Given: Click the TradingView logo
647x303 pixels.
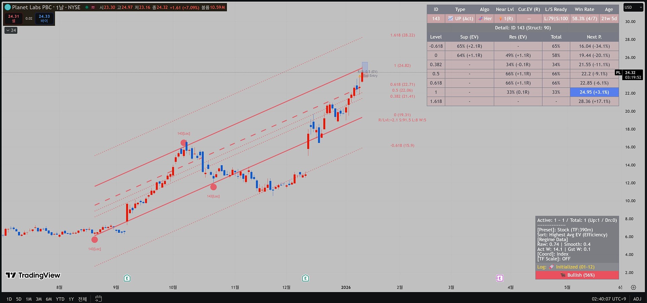Looking at the screenshot, I should click(33, 275).
